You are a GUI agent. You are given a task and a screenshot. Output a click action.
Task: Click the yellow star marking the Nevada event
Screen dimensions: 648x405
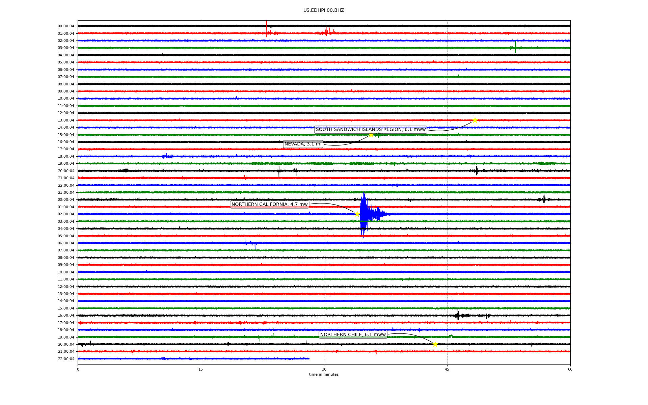point(371,135)
